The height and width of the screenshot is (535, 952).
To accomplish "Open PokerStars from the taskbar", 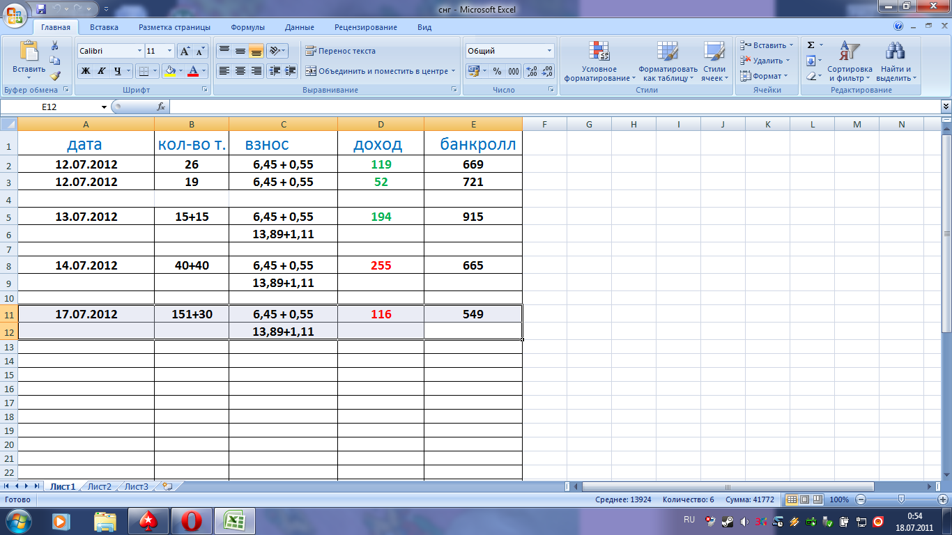I will pos(148,520).
